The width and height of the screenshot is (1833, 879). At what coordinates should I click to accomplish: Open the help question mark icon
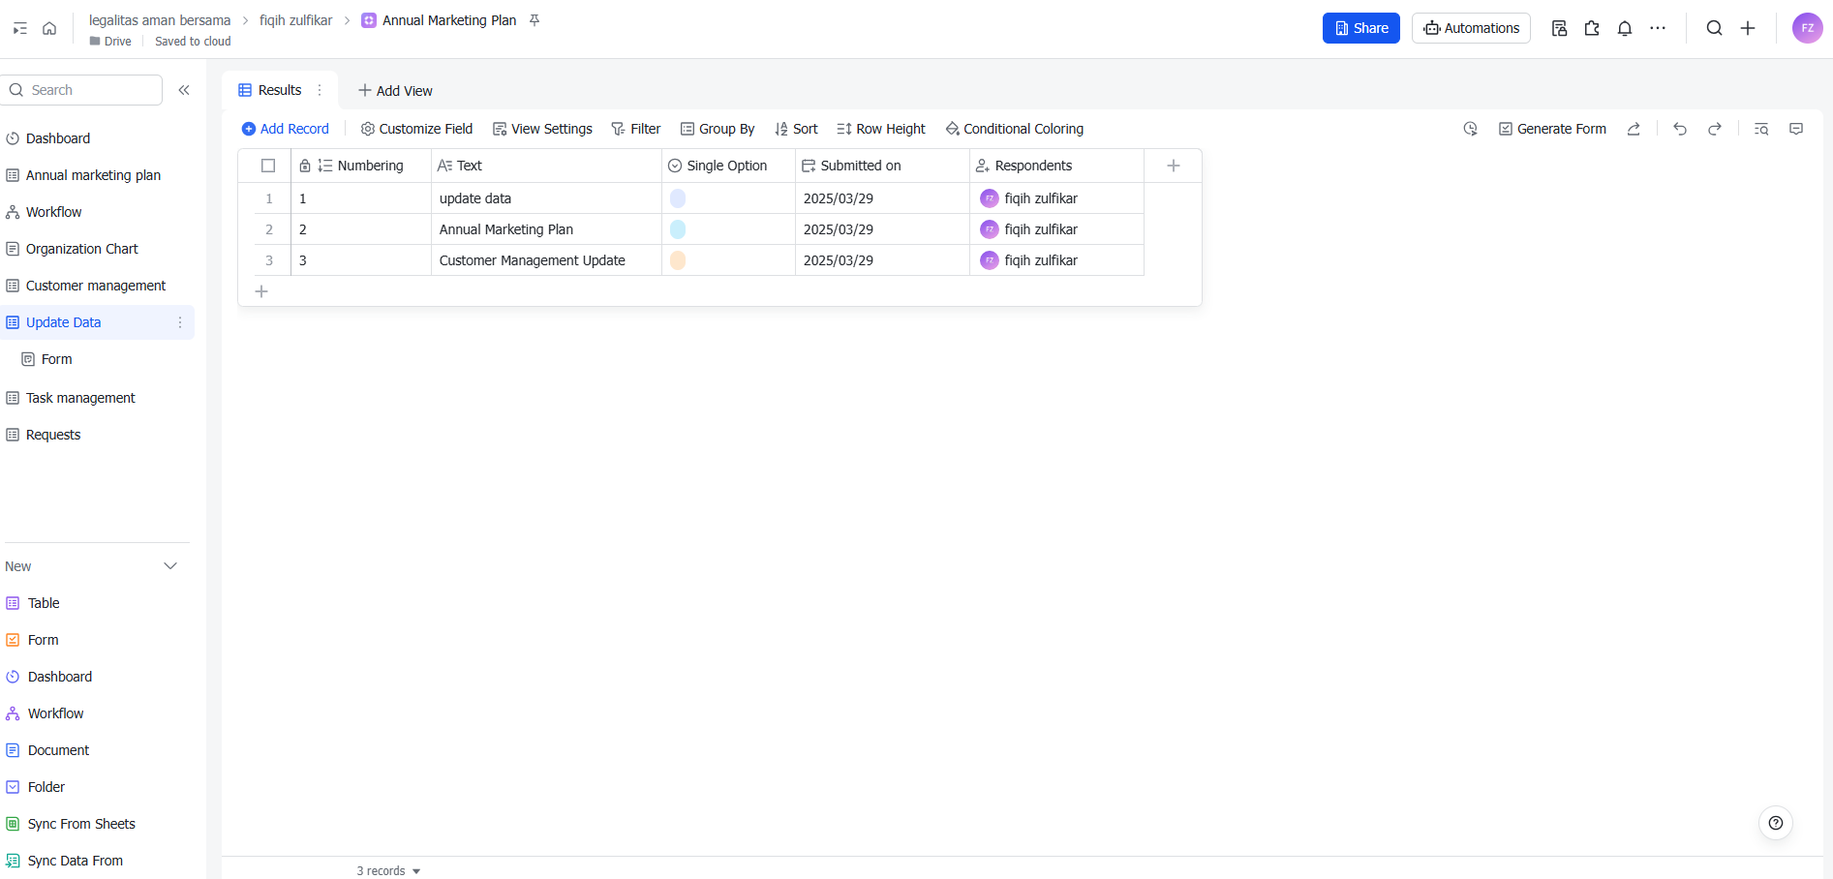click(1775, 823)
